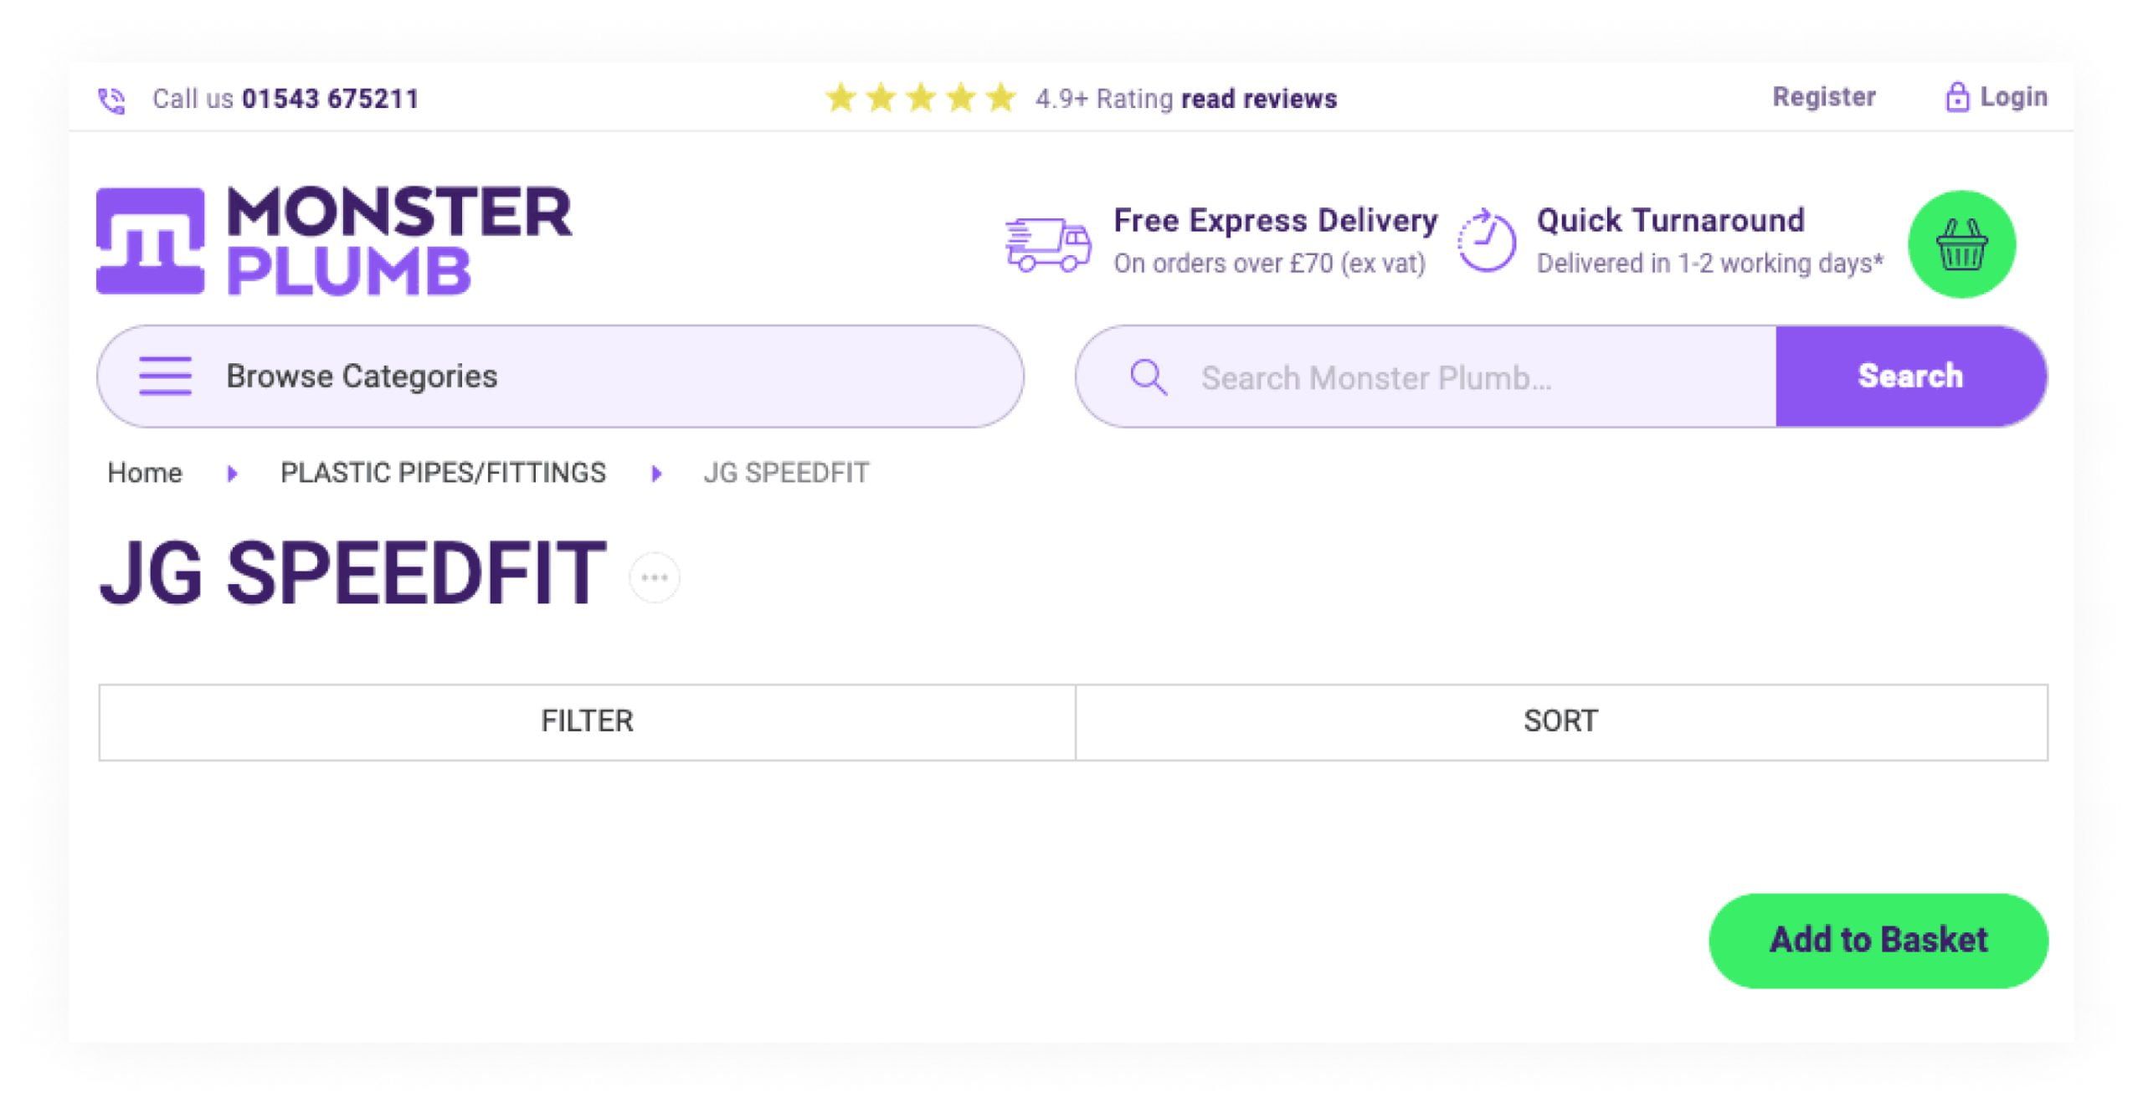Open the read reviews link

1259,99
